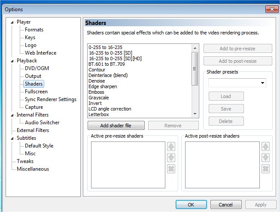The width and height of the screenshot is (280, 212).
Task: Move pre-resize shader down with arrow icon
Action: point(171,158)
